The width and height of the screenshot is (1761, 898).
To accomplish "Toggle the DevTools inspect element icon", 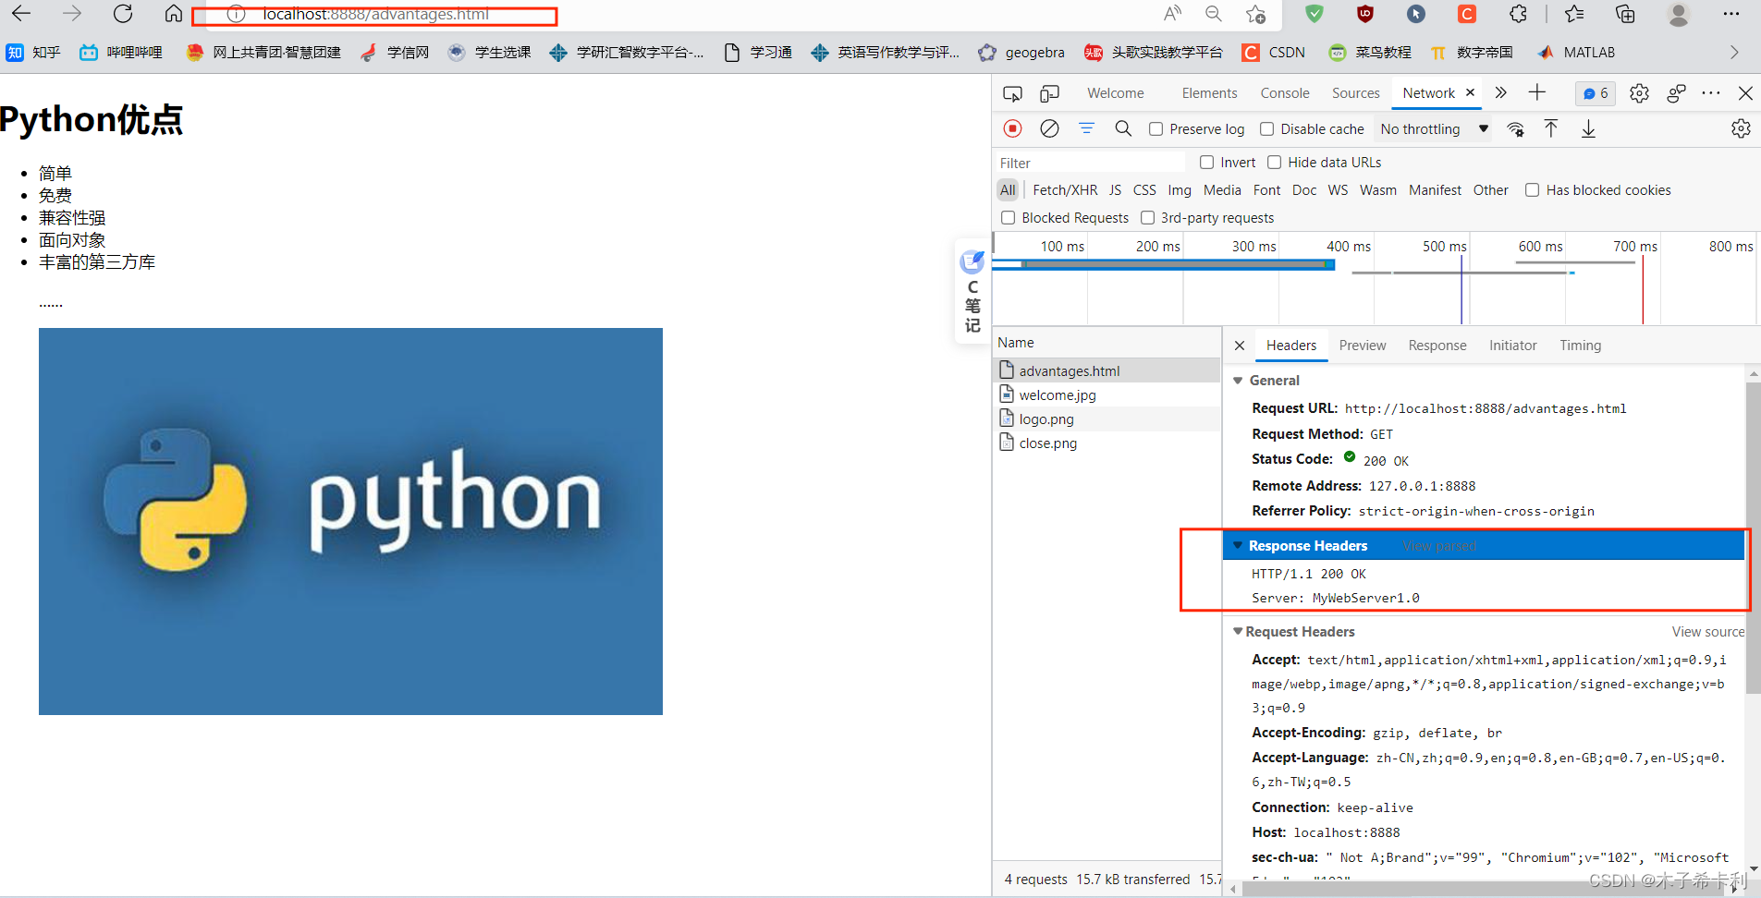I will coord(1012,93).
